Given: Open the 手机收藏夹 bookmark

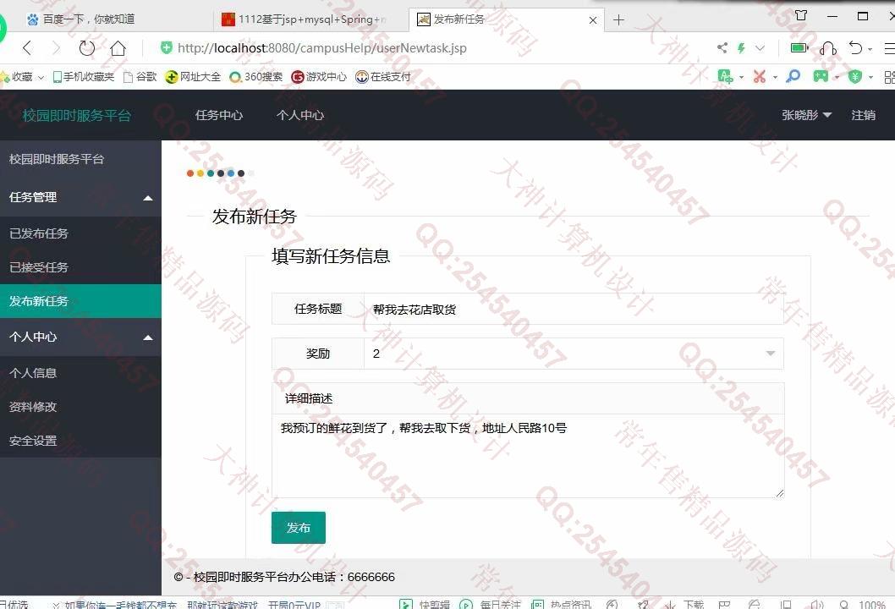Looking at the screenshot, I should click(x=84, y=76).
